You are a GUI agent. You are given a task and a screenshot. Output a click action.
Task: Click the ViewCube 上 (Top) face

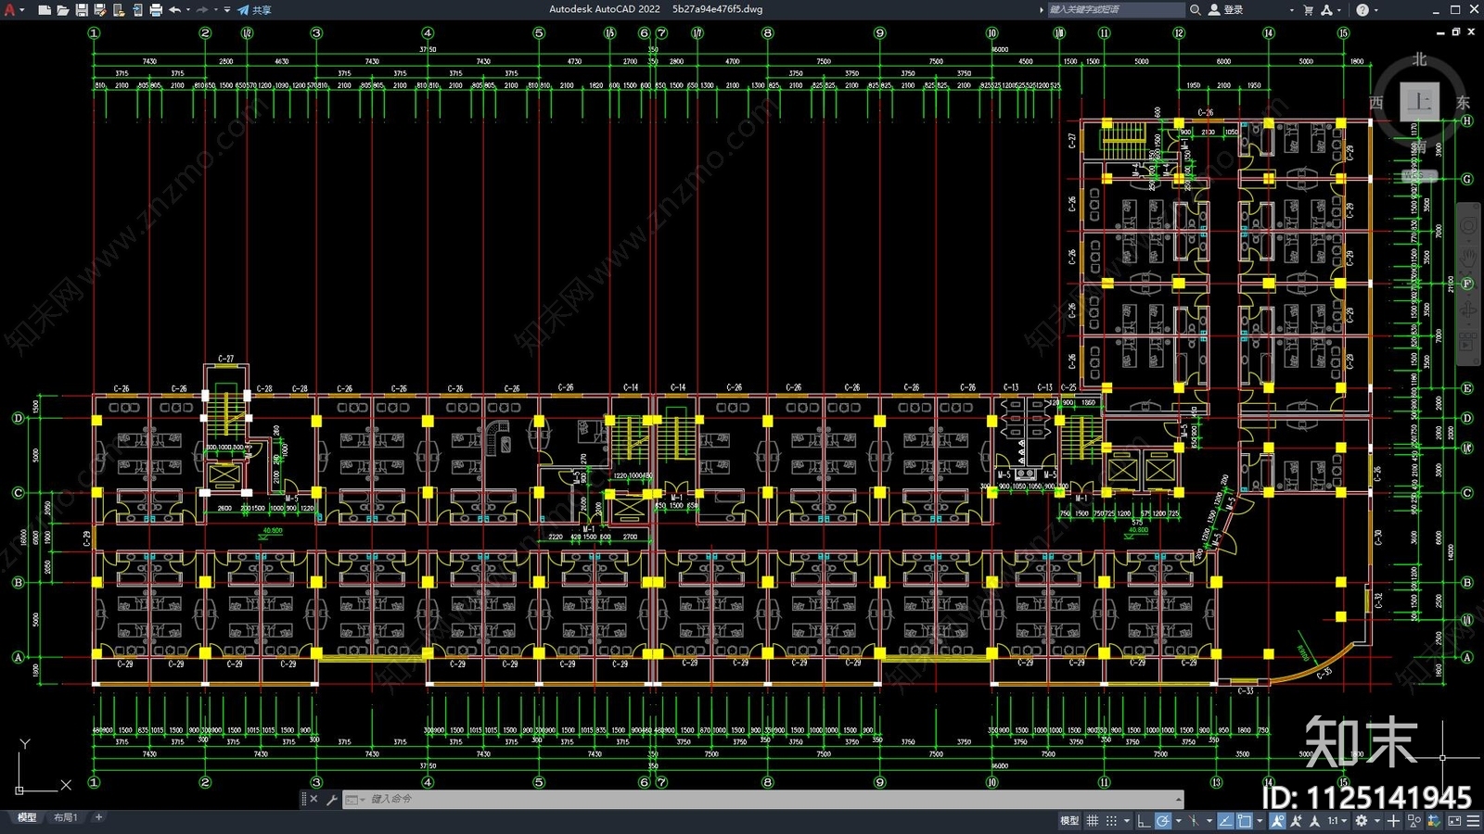[x=1419, y=101]
